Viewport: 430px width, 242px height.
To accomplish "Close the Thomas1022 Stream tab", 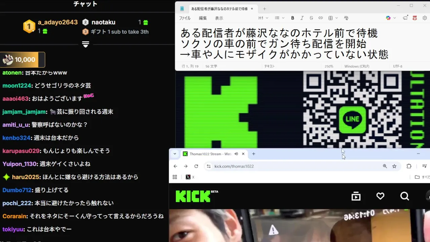I will click(x=243, y=154).
